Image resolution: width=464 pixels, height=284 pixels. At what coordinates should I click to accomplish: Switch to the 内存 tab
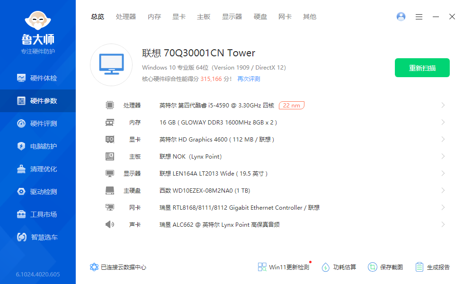[154, 17]
